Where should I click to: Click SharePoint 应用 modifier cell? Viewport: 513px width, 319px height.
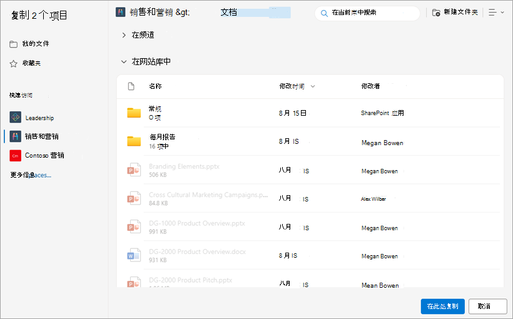point(382,113)
